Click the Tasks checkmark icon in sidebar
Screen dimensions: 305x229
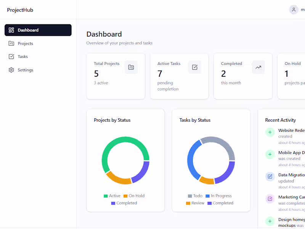click(x=12, y=56)
